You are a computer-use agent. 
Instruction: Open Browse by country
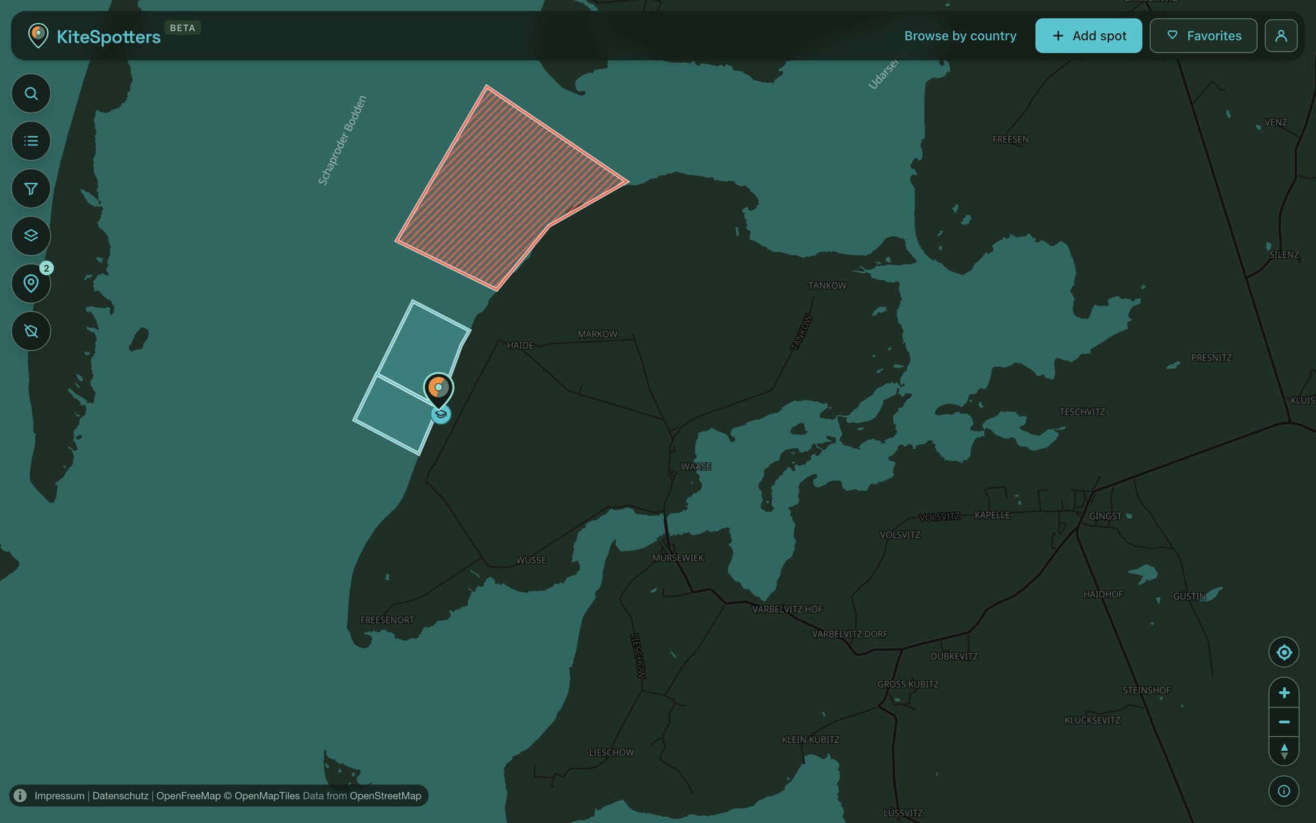(x=960, y=36)
